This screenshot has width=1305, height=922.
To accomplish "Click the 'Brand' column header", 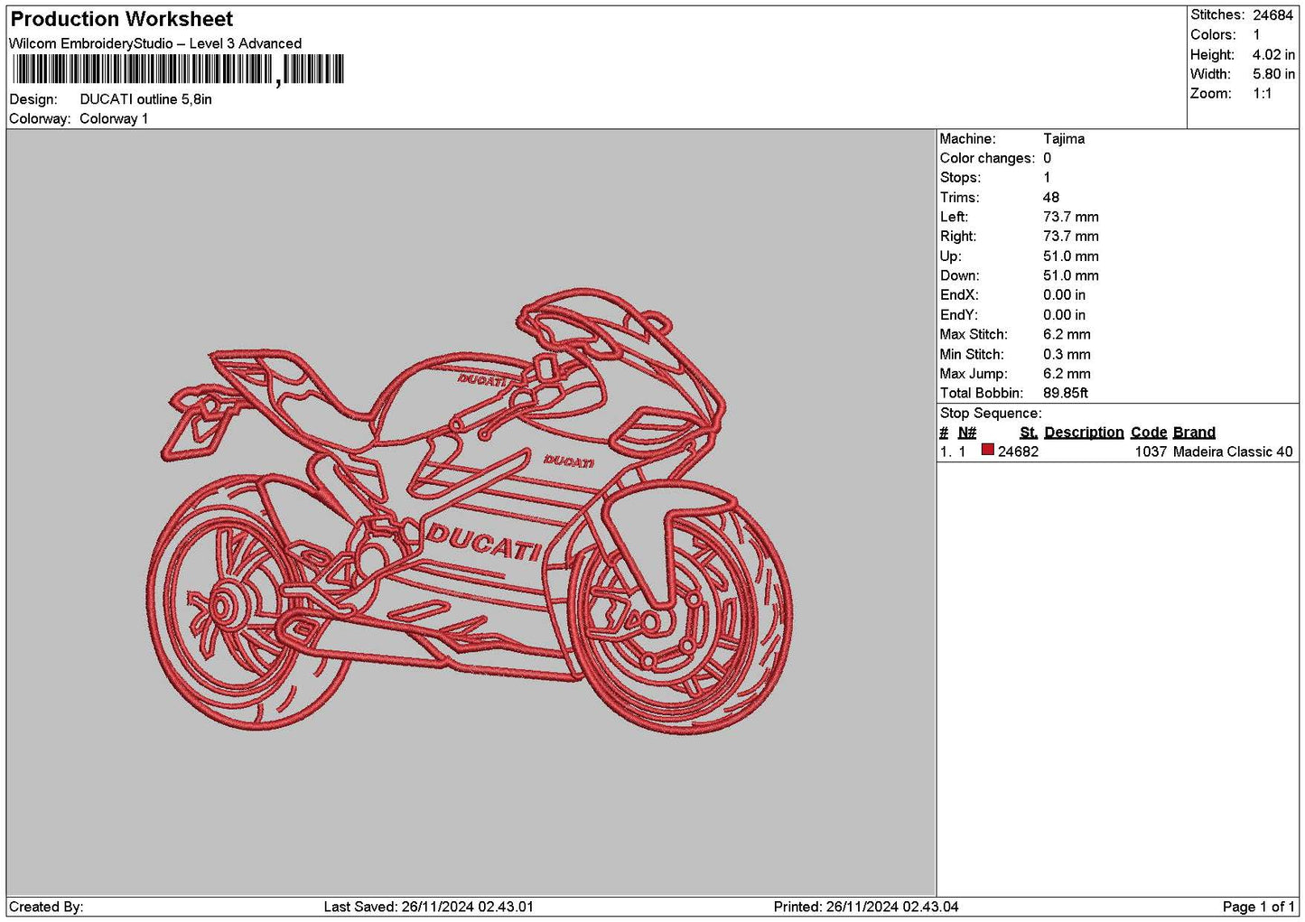I will pyautogui.click(x=1194, y=433).
